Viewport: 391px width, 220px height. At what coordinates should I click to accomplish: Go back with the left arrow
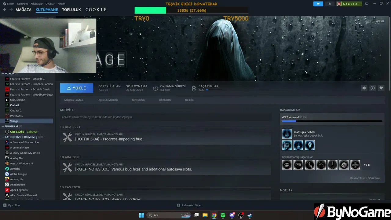tap(5, 10)
